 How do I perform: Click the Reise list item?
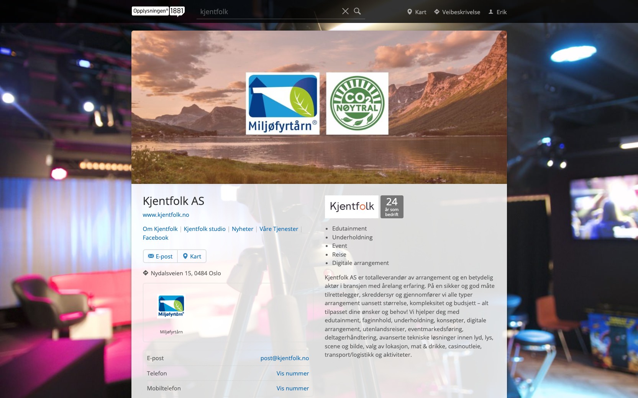pyautogui.click(x=339, y=255)
